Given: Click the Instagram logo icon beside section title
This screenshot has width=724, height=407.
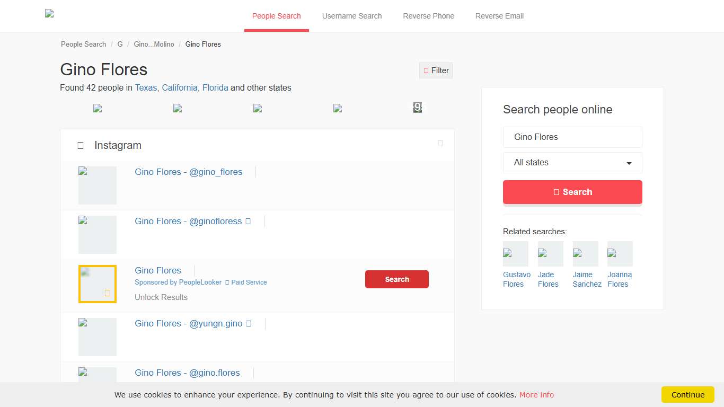Looking at the screenshot, I should (81, 145).
